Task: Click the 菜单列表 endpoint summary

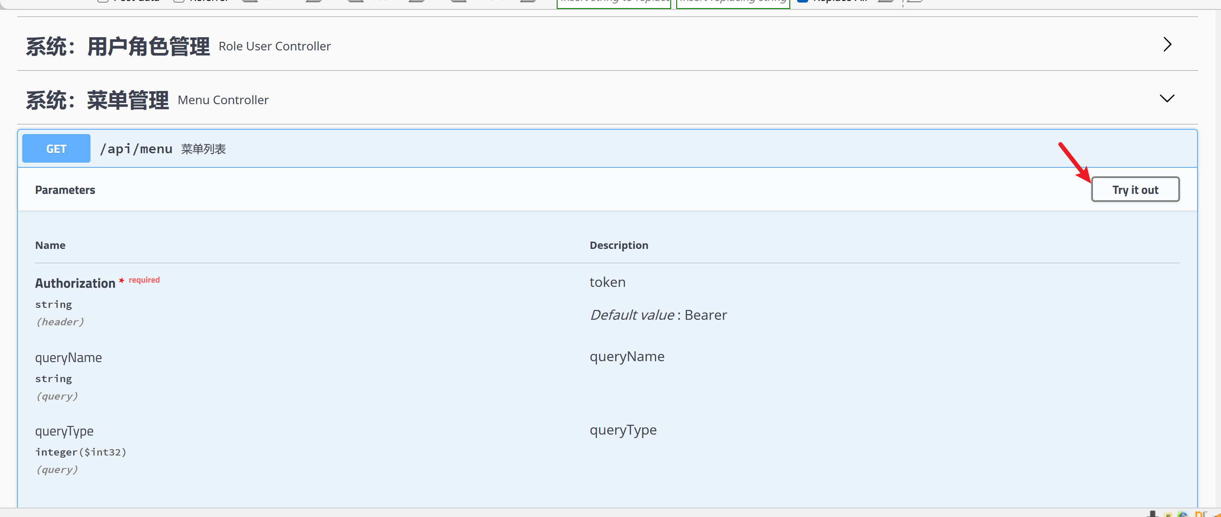Action: click(203, 149)
